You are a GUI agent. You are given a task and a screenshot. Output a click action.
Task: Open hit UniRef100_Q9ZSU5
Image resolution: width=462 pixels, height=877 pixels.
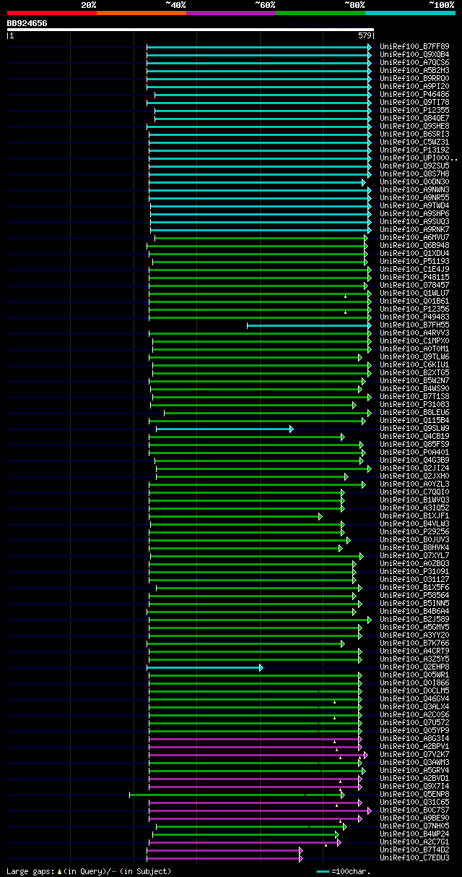tap(414, 166)
